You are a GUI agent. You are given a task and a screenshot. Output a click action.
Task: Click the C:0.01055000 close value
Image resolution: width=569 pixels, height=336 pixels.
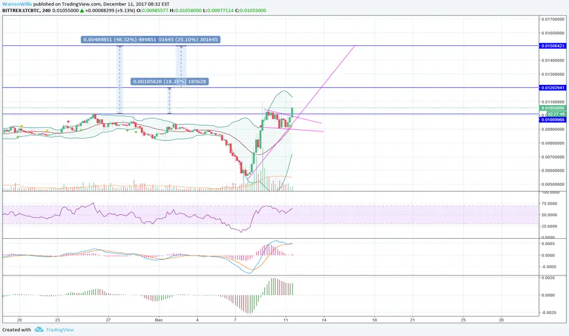[251, 10]
